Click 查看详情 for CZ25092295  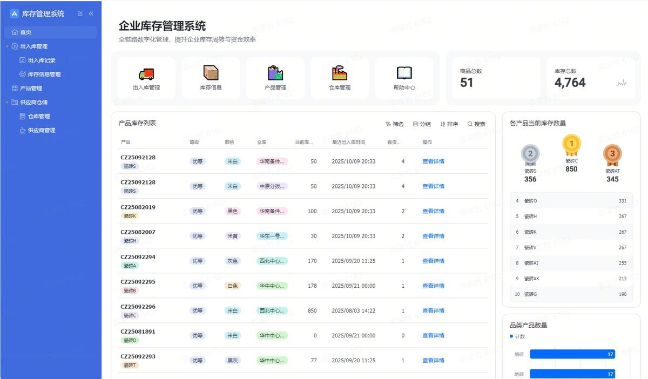coord(433,286)
